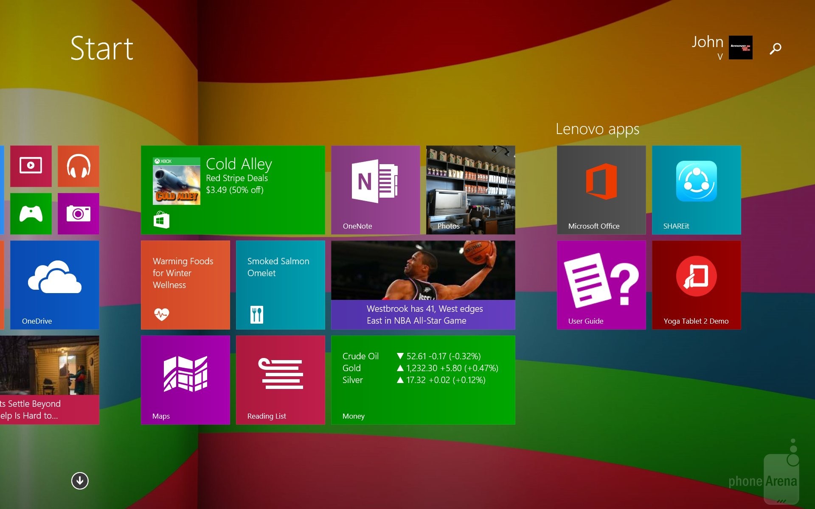
Task: Launch the OneNote tile
Action: pos(375,190)
